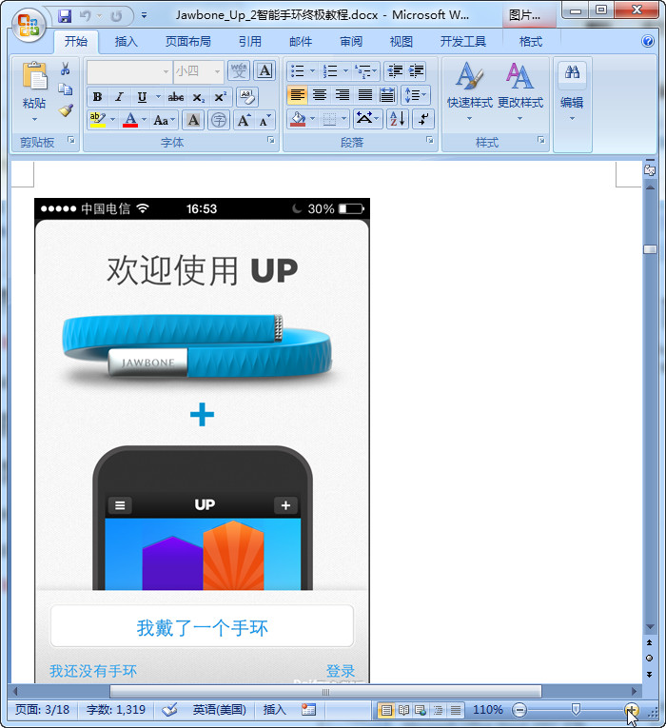The width and height of the screenshot is (666, 728).
Task: Sort paragraph content A to Z
Action: [398, 119]
